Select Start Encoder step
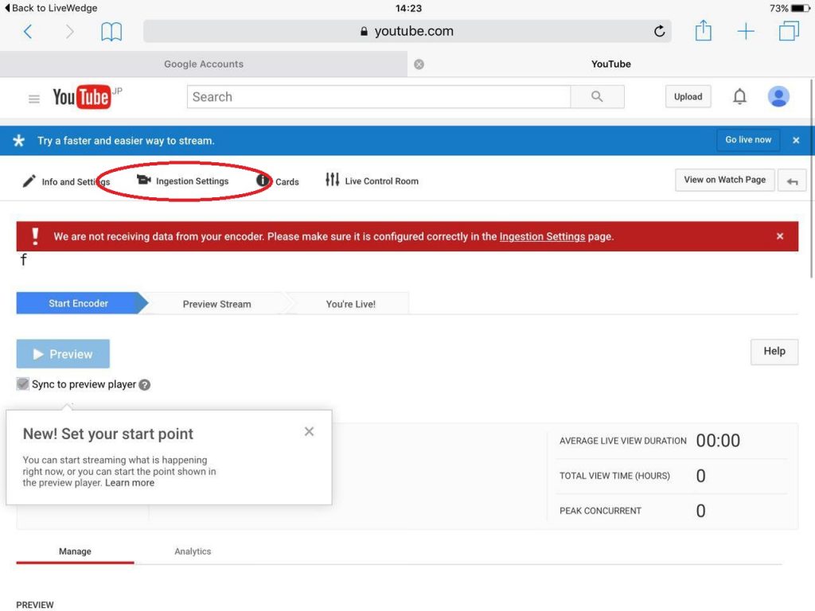The width and height of the screenshot is (815, 611). [79, 303]
